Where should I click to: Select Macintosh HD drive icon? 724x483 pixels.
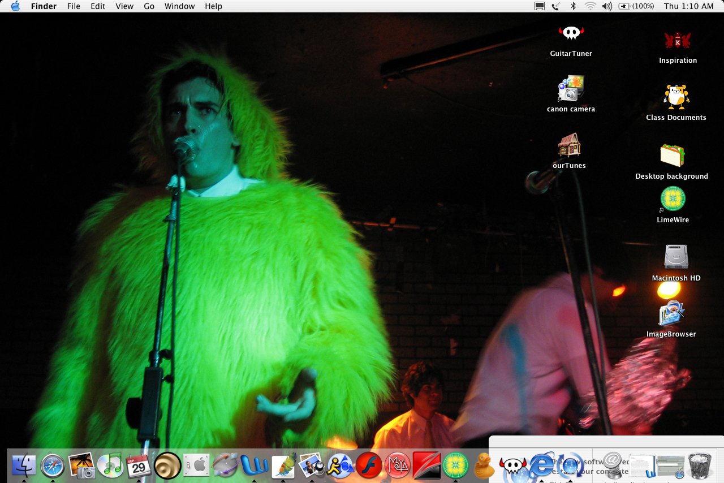click(676, 257)
